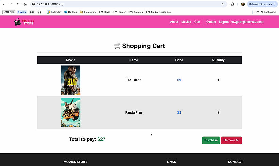
Task: Bookmark this page with the star icon
Action: point(222,4)
